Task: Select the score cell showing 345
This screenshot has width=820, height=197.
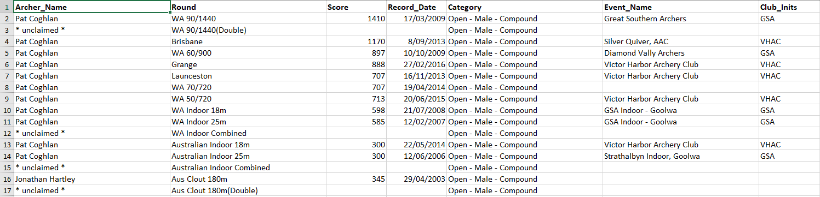Action: pyautogui.click(x=356, y=179)
